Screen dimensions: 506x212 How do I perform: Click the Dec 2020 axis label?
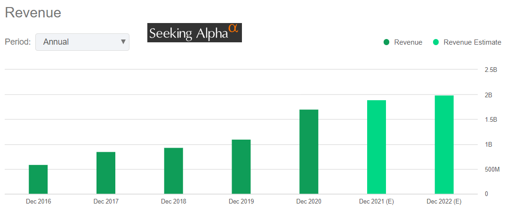(309, 202)
